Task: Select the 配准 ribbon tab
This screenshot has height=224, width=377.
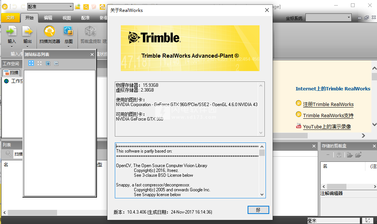Action: point(85,18)
